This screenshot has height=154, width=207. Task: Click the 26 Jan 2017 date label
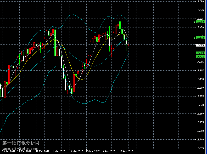tap(8, 151)
